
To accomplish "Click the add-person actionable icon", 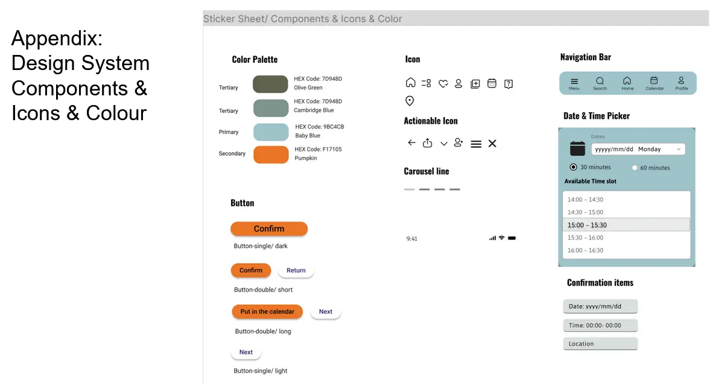I will pos(459,142).
